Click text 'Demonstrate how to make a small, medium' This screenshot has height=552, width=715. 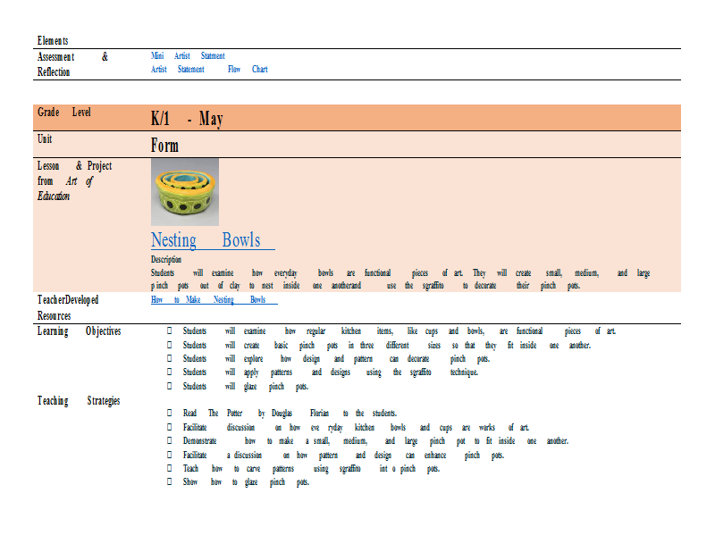(x=375, y=441)
